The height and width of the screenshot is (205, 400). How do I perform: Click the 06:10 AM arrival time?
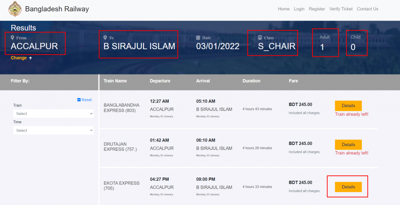(205, 140)
